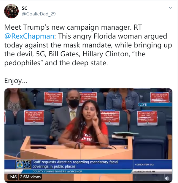Screen dimensions: 178x183
Task: Click the top-left social distancing seat sign
Action: click(x=53, y=99)
